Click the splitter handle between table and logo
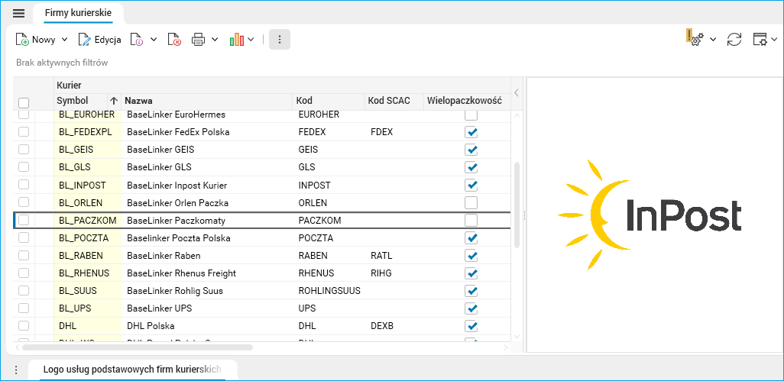 (524, 215)
